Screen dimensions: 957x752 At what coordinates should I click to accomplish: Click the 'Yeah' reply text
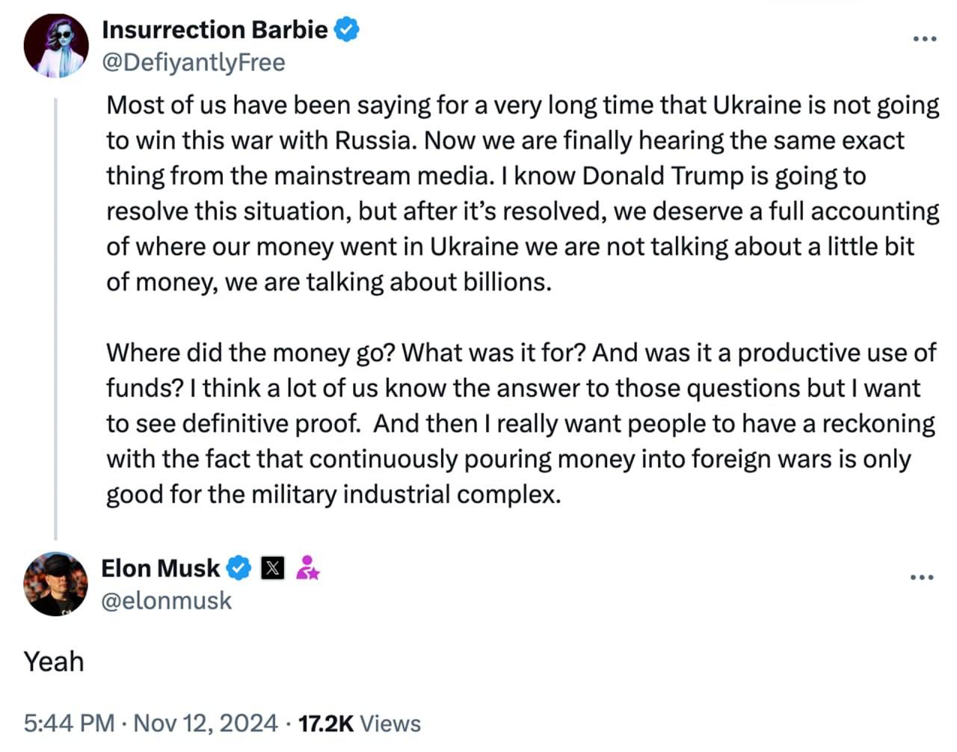(x=54, y=662)
